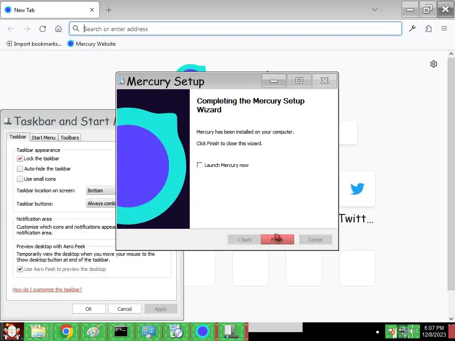
Task: Close the New Tab tab
Action: [92, 10]
